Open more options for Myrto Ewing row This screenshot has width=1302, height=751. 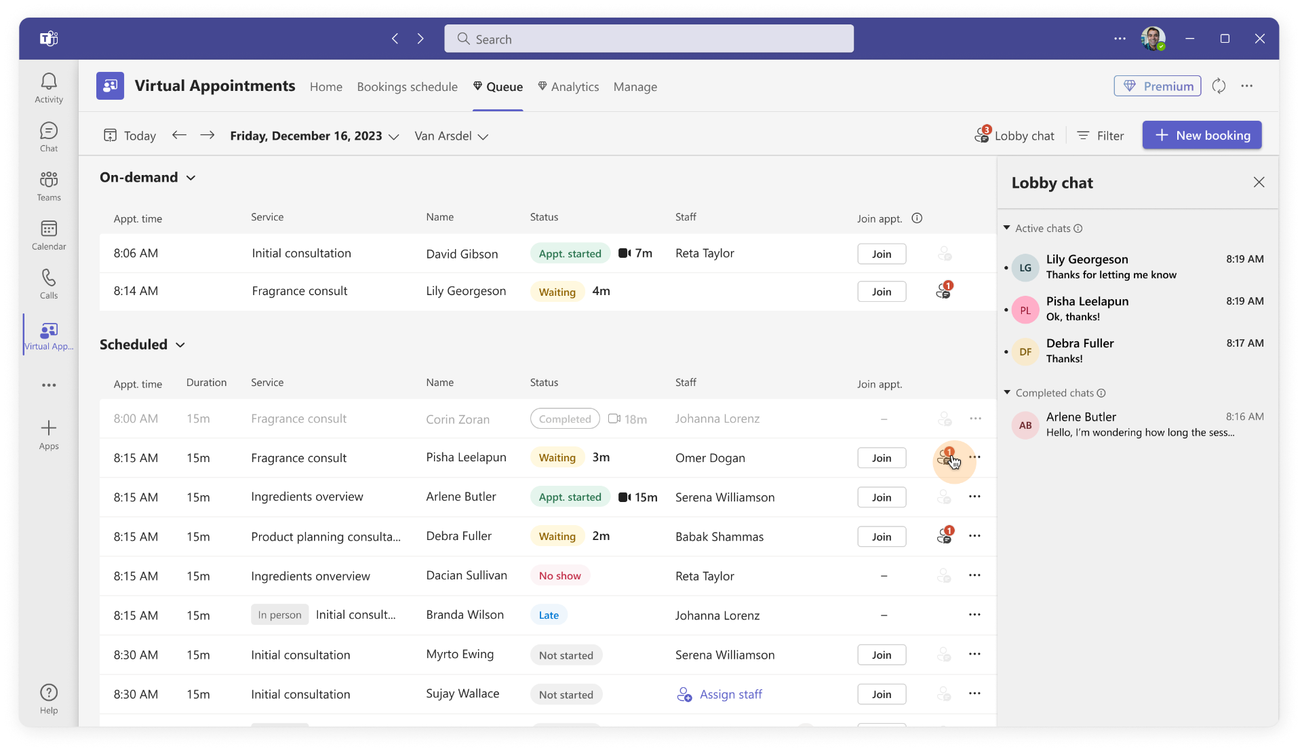pos(974,654)
